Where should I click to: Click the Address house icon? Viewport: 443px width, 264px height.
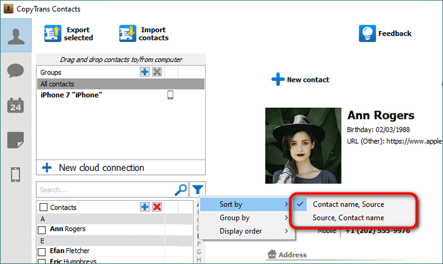[x=271, y=254]
